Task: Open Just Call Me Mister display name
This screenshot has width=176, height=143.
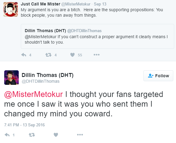Action: pyautogui.click(x=40, y=4)
